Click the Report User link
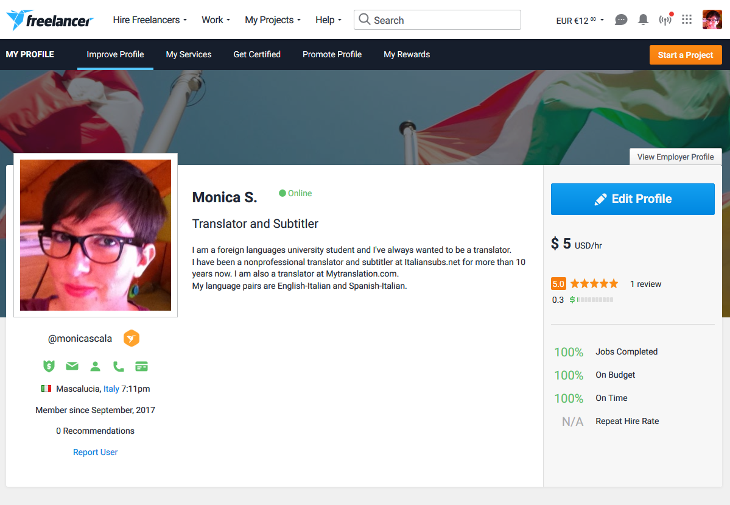The width and height of the screenshot is (730, 505). pyautogui.click(x=95, y=452)
